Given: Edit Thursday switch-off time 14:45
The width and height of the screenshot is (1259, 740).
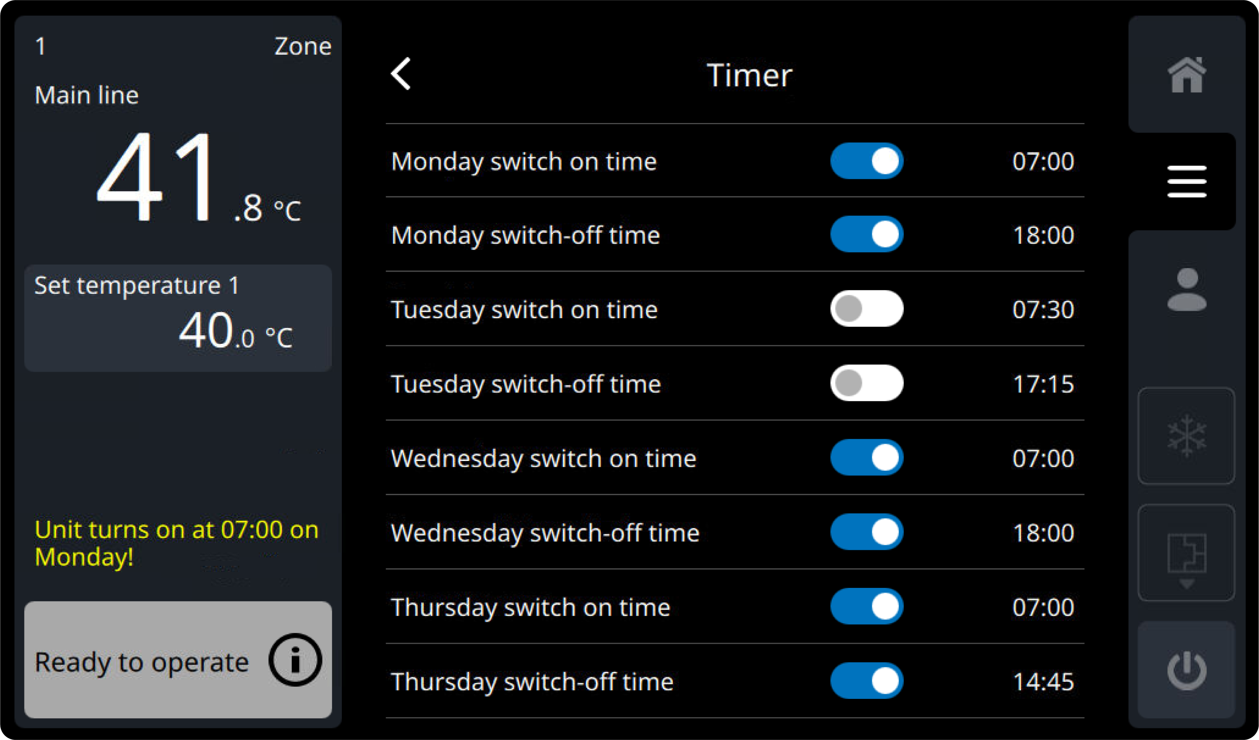Looking at the screenshot, I should [1043, 682].
